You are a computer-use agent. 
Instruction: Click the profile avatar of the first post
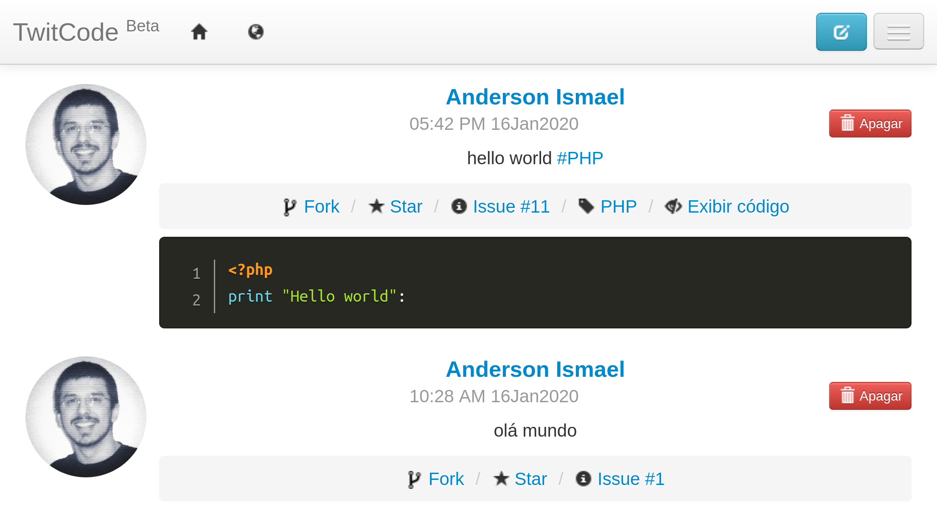pos(86,143)
